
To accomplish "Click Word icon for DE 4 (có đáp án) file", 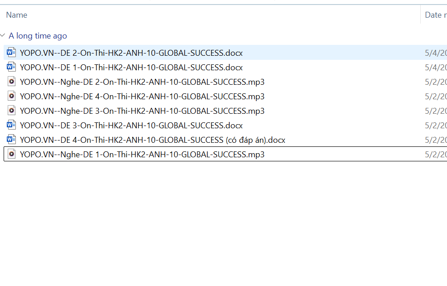I will pos(11,140).
